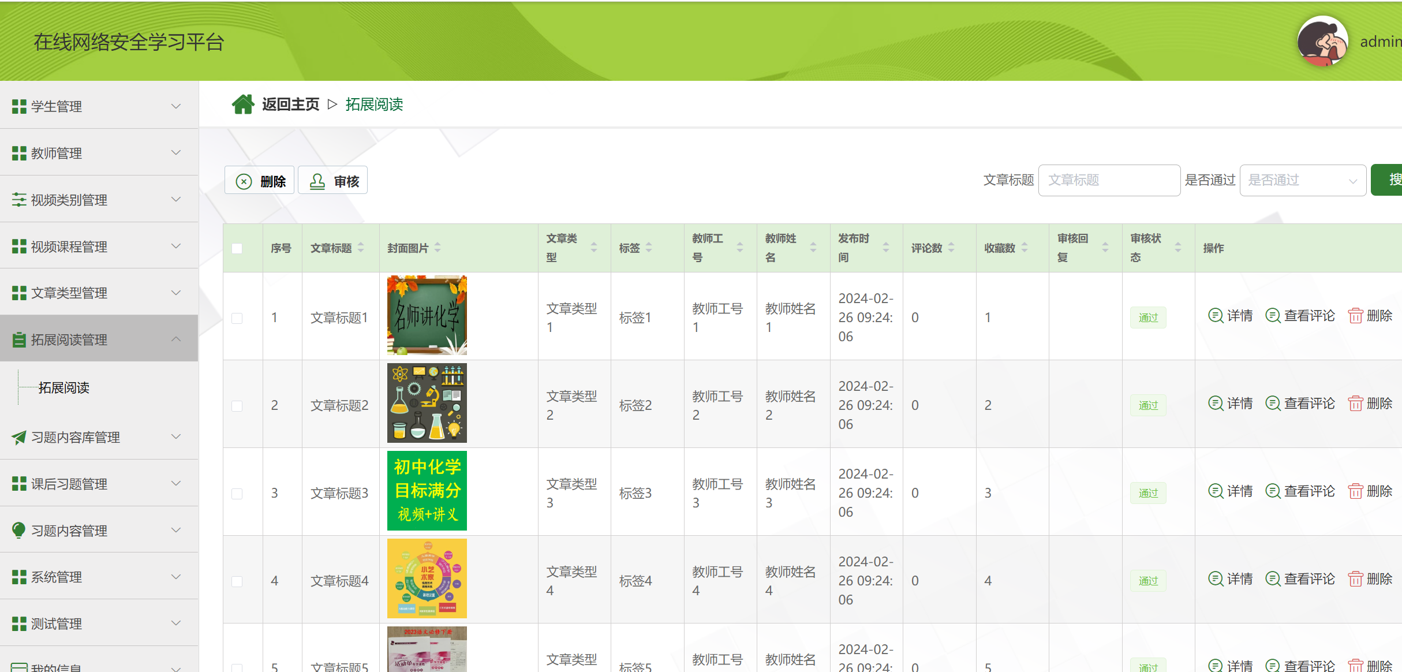Sort by 文章标题 column arrows

tap(361, 248)
